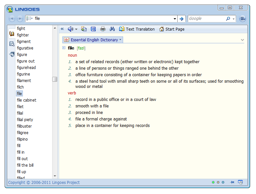The height and width of the screenshot is (194, 256).
Task: Click the Google search field
Action: (206, 19)
